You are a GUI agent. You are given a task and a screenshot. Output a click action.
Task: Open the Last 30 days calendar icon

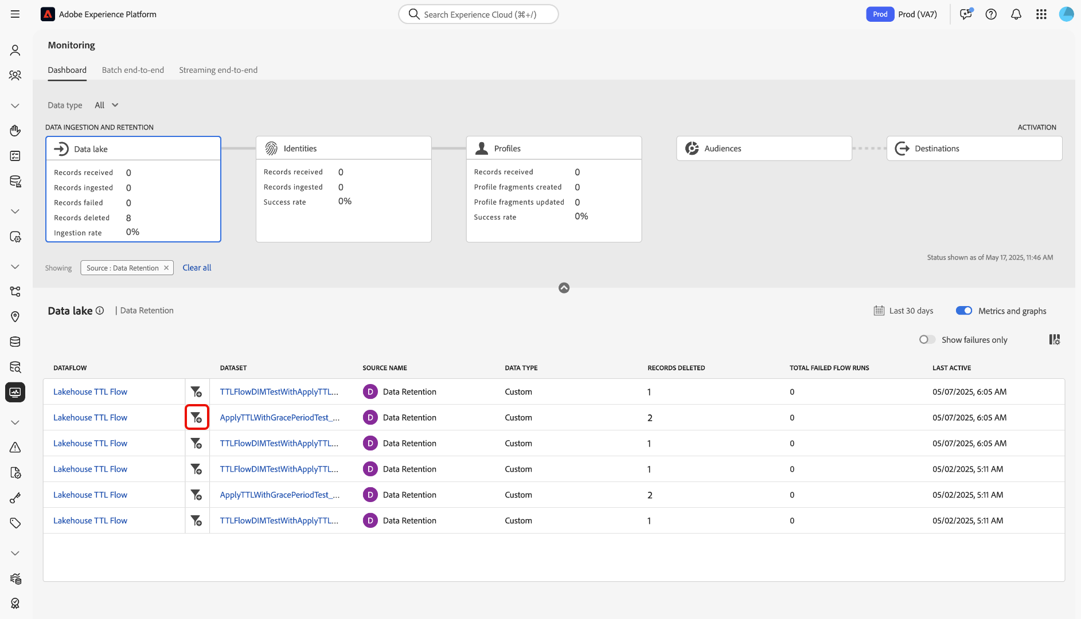click(x=879, y=311)
